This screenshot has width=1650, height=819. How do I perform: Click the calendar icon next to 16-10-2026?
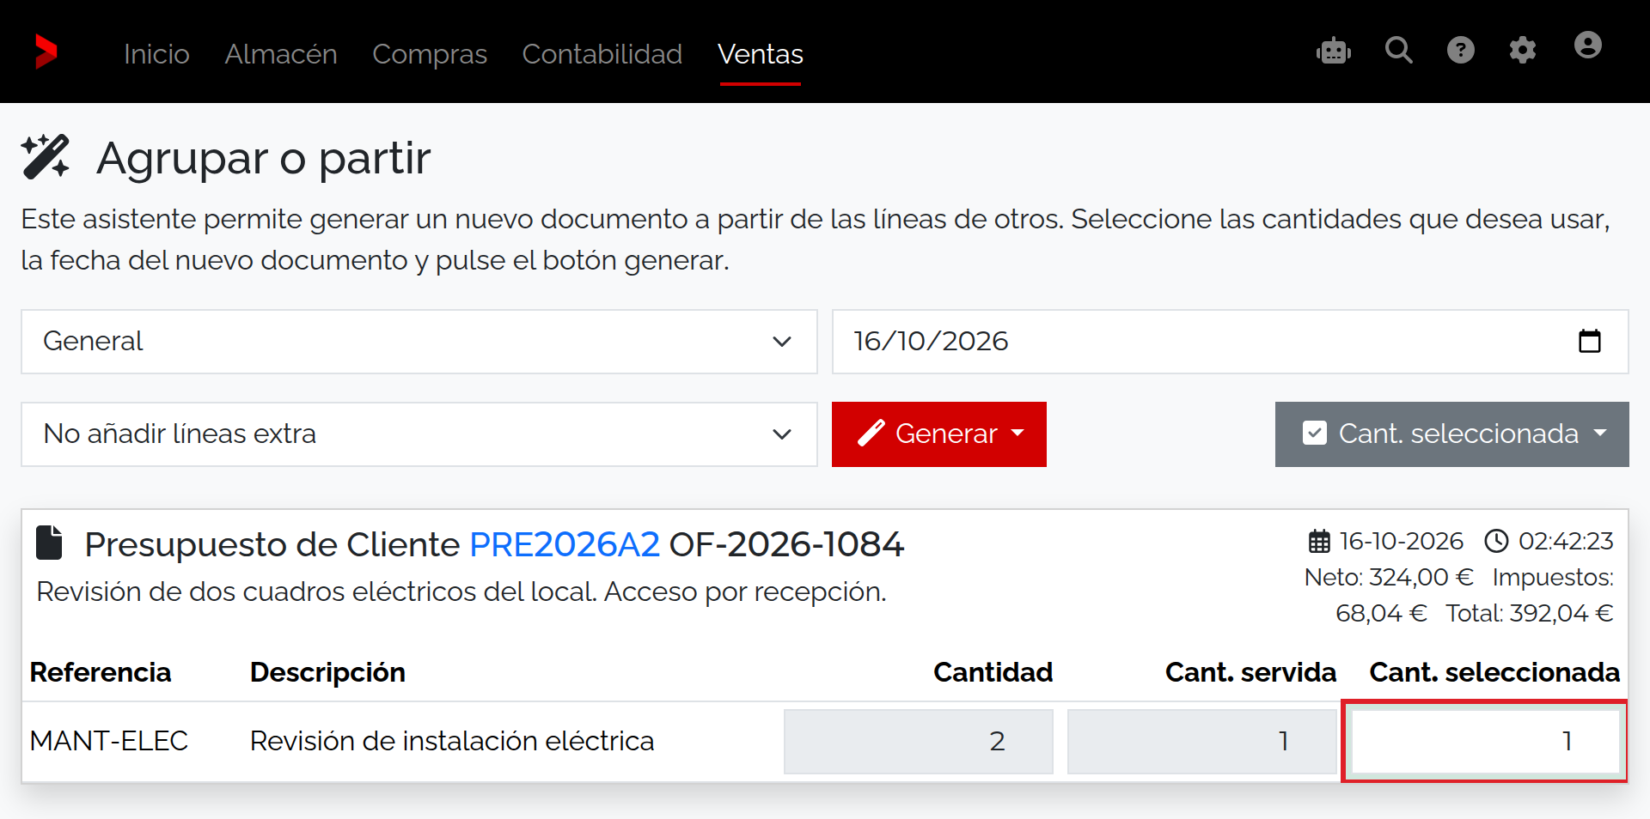coord(1319,541)
